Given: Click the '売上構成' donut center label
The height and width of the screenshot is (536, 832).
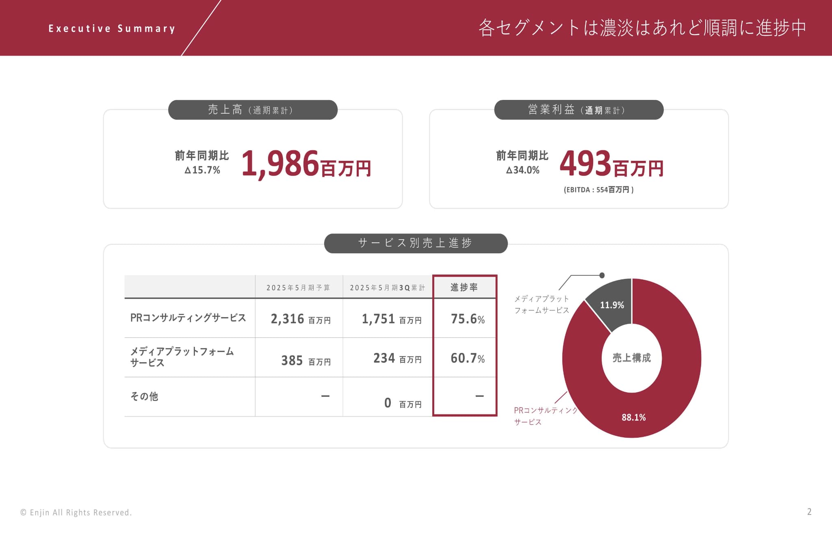Looking at the screenshot, I should click(632, 358).
